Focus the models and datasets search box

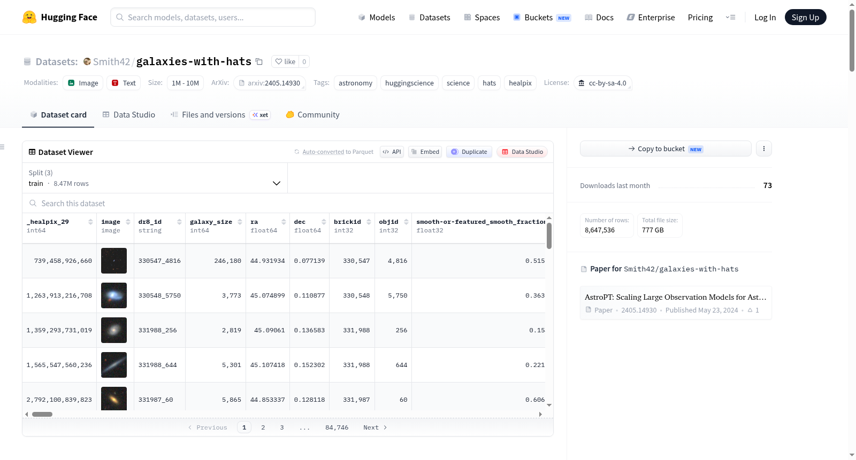tap(213, 17)
